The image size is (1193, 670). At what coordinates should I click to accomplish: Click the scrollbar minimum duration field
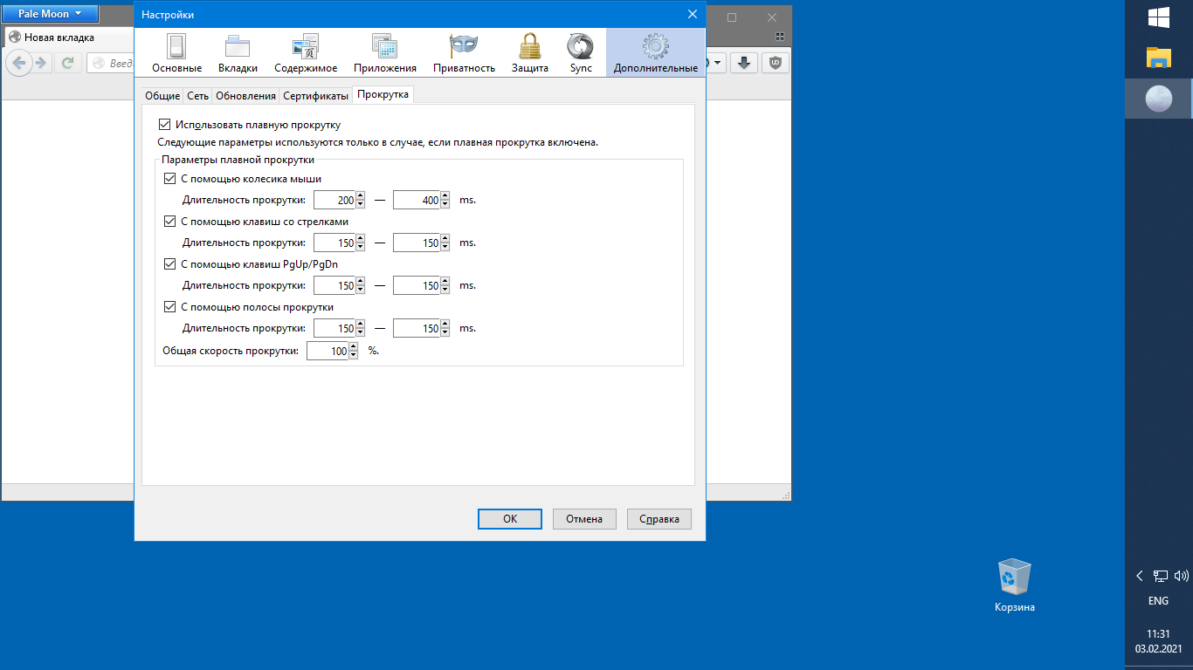coord(334,329)
